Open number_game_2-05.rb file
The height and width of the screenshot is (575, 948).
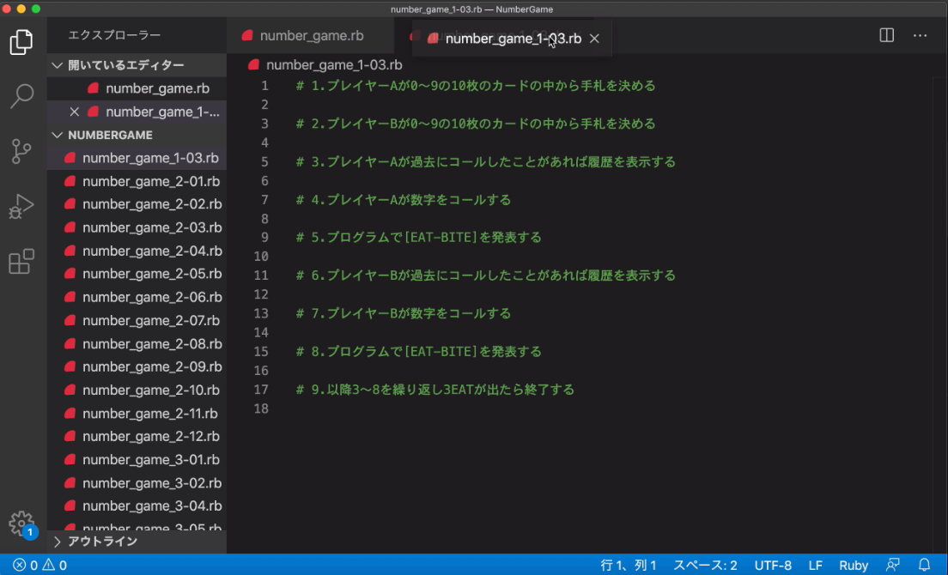tap(137, 274)
